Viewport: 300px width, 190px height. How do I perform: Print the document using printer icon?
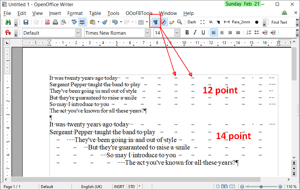55,22
